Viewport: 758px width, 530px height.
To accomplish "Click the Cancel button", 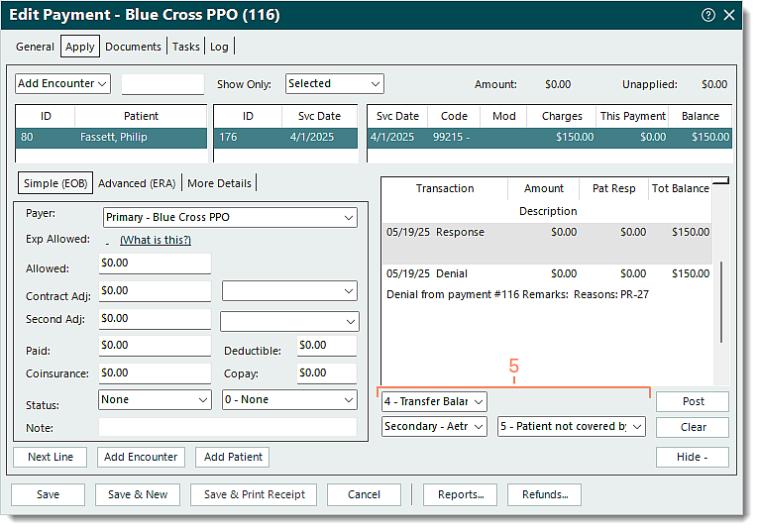I will (364, 494).
